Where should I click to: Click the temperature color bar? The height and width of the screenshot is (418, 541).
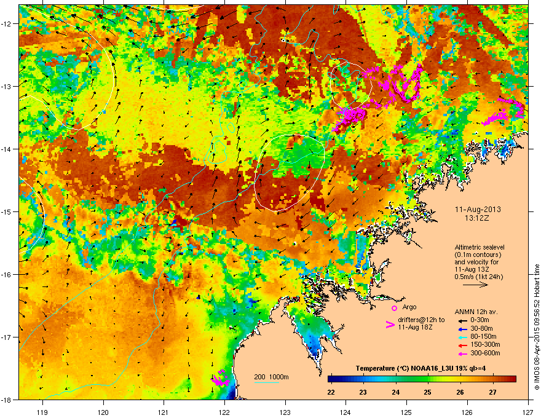(422, 379)
